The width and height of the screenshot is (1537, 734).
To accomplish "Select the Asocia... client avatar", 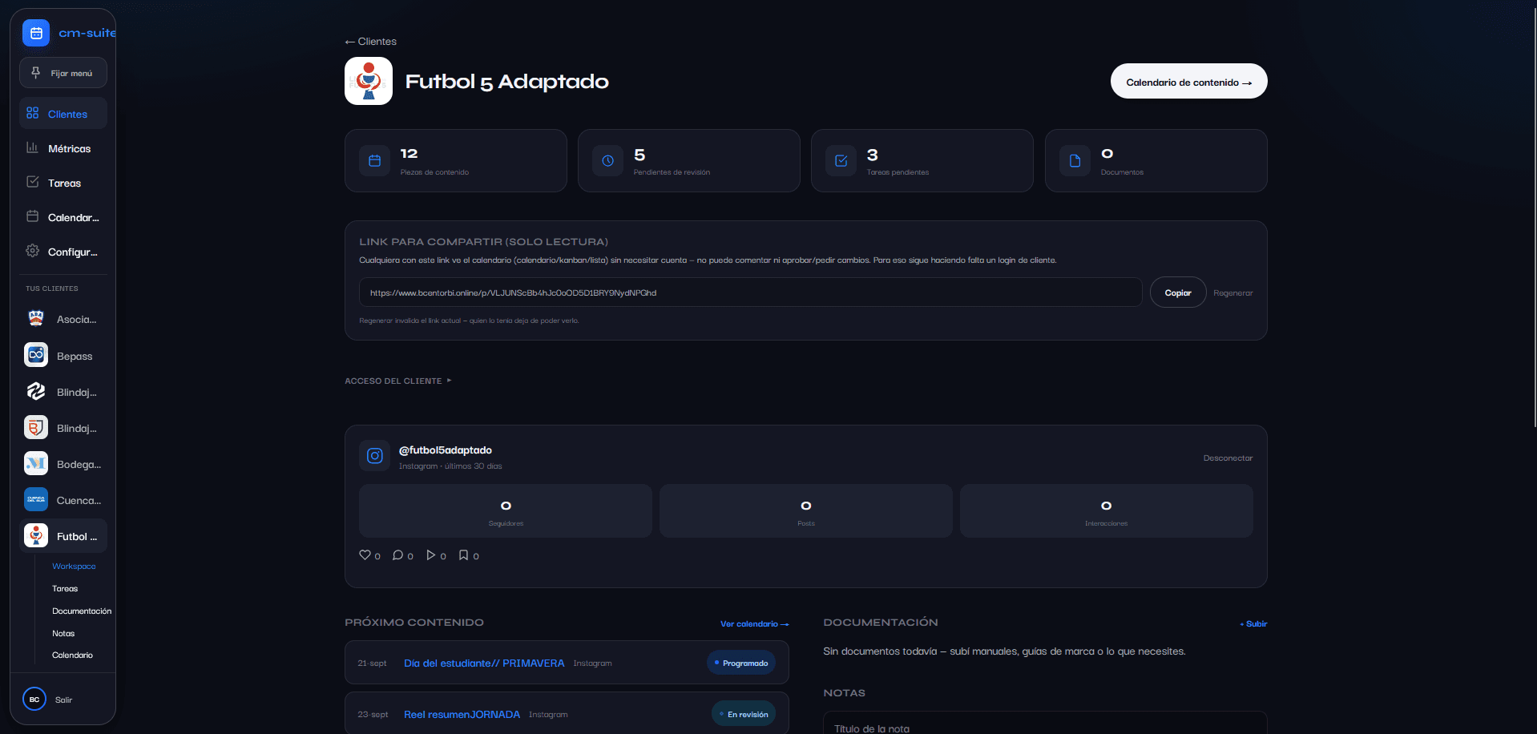I will click(x=36, y=319).
